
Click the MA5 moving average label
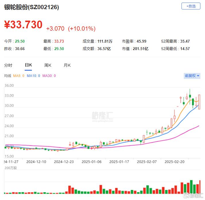(x=19, y=76)
